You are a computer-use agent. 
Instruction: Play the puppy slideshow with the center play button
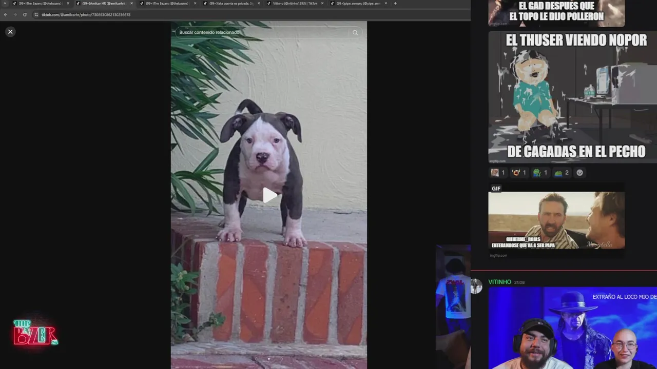click(269, 195)
